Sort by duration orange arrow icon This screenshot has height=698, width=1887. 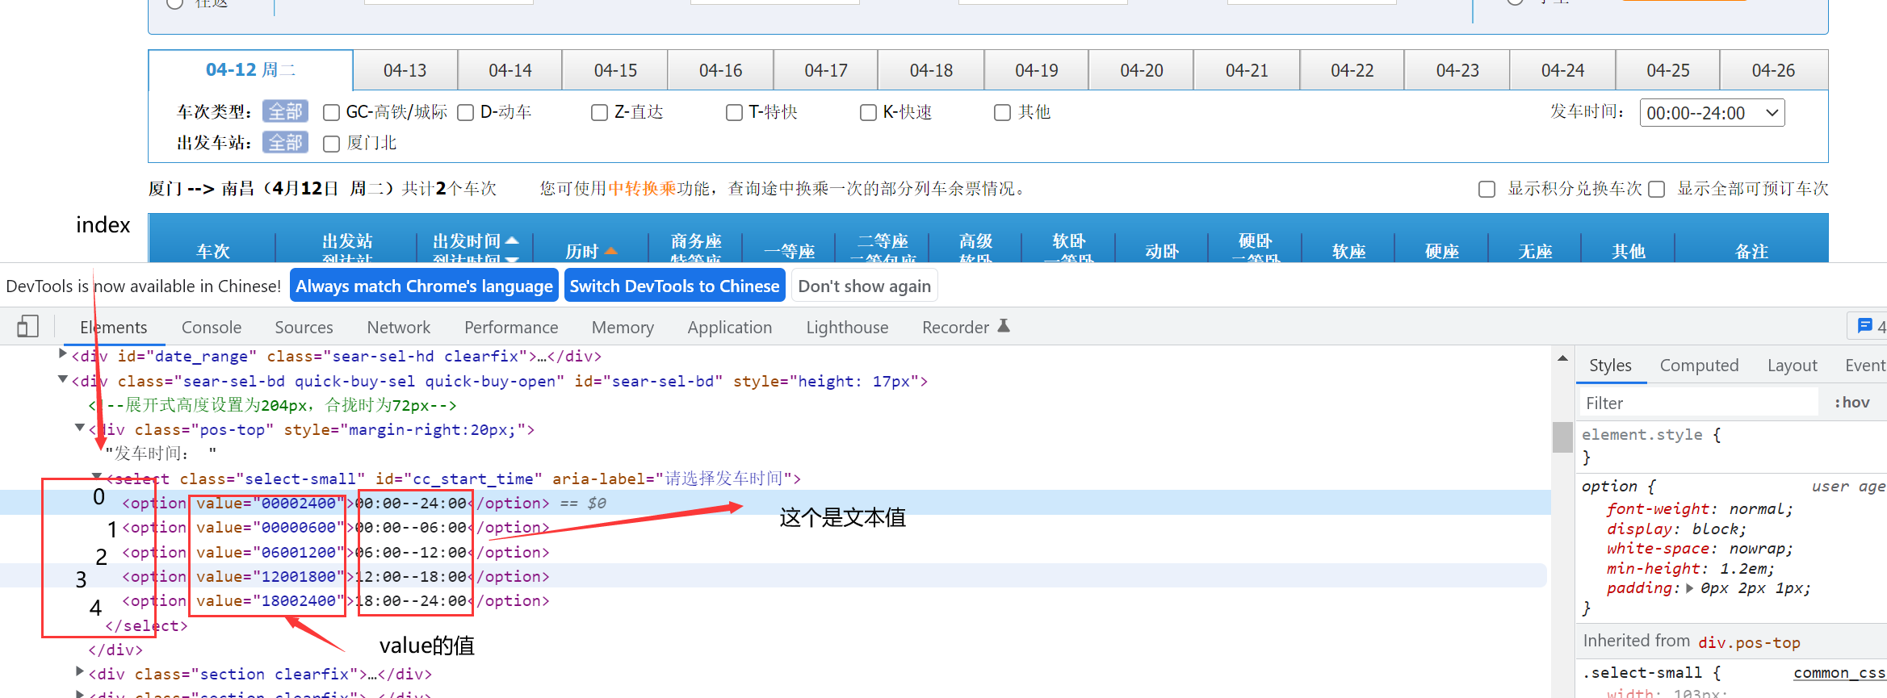611,251
